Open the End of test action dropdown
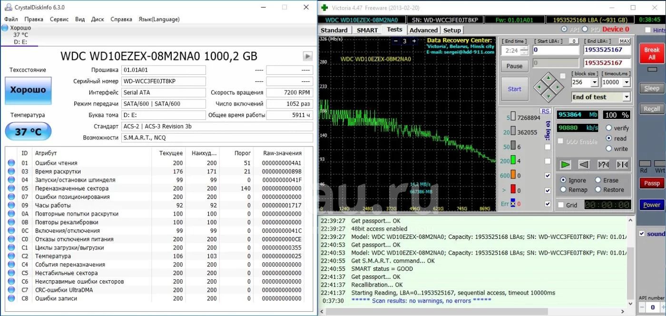Screen dimensions: 666x316 (627, 97)
